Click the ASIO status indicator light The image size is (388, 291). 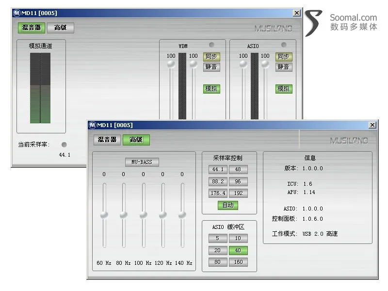tap(284, 45)
